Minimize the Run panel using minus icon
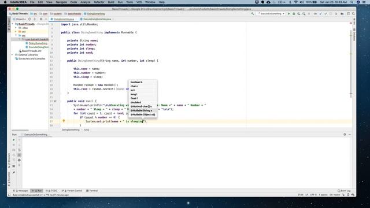Viewport: 370px width, 208px height. (350, 135)
